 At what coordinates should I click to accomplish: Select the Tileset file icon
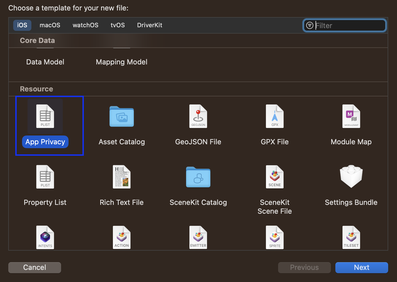[351, 237]
